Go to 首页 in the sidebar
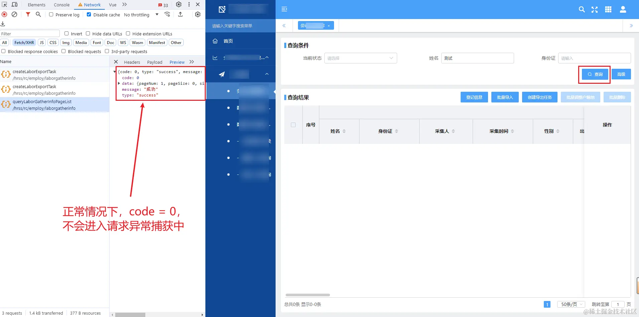 pyautogui.click(x=241, y=41)
